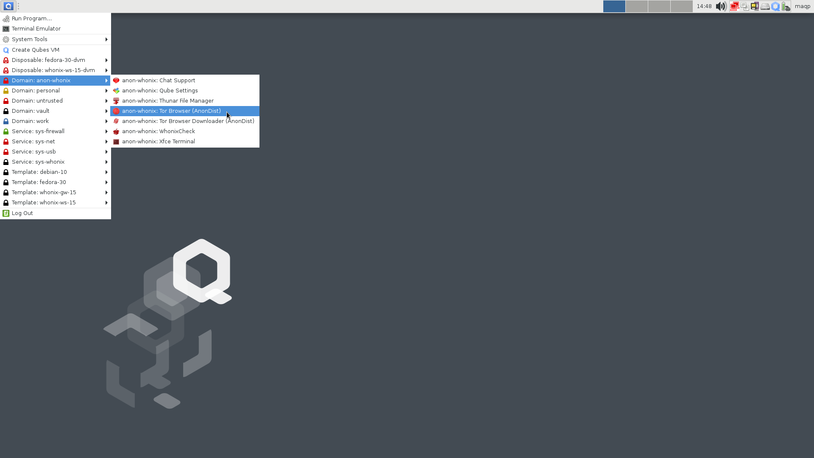Click the 14:48 clock
This screenshot has width=814, height=458.
point(704,6)
